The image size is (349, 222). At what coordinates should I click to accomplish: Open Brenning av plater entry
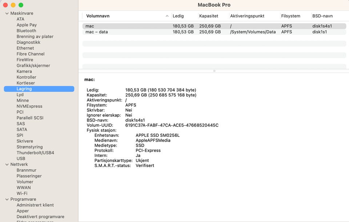[35, 36]
